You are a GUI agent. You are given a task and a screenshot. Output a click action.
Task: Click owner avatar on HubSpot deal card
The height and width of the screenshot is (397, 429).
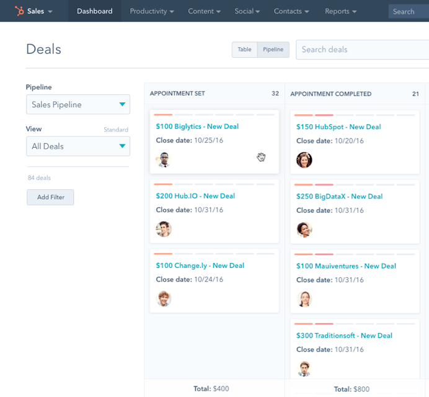click(304, 160)
